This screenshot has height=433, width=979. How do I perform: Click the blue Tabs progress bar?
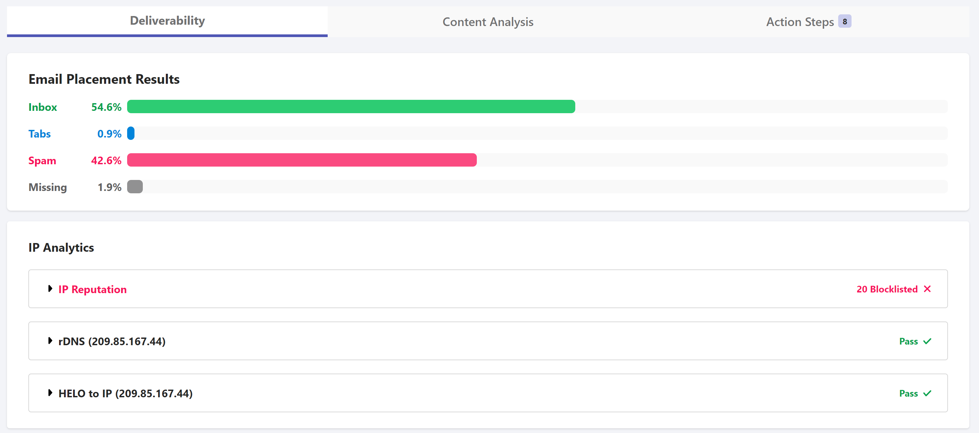[x=131, y=134]
